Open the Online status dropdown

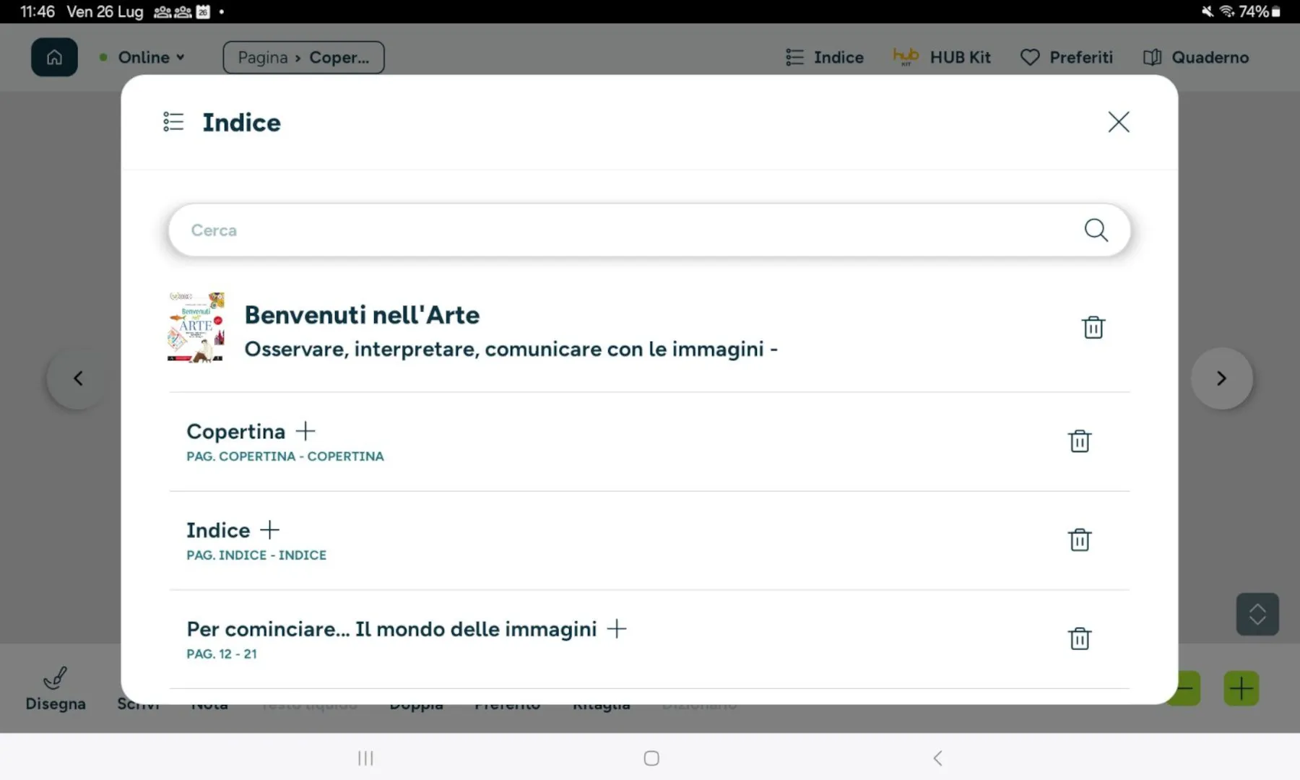click(x=143, y=57)
